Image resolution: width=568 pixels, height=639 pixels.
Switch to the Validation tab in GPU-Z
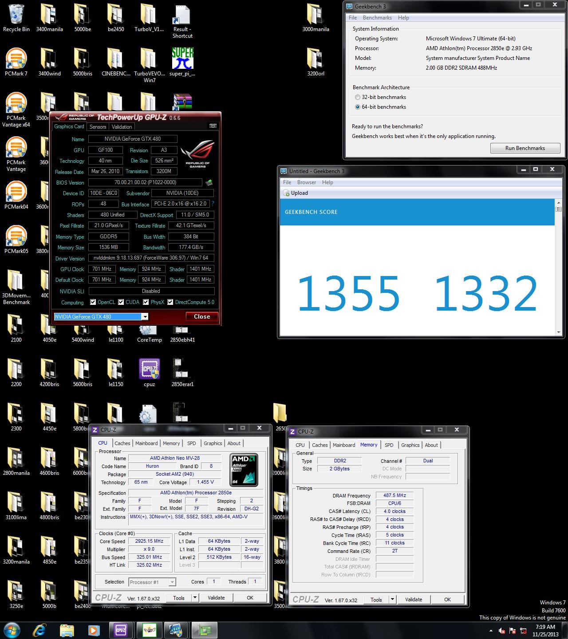pos(122,127)
